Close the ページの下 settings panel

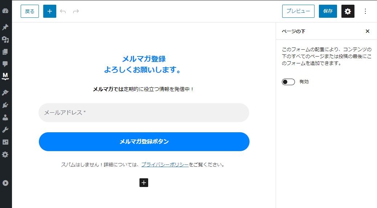367,31
